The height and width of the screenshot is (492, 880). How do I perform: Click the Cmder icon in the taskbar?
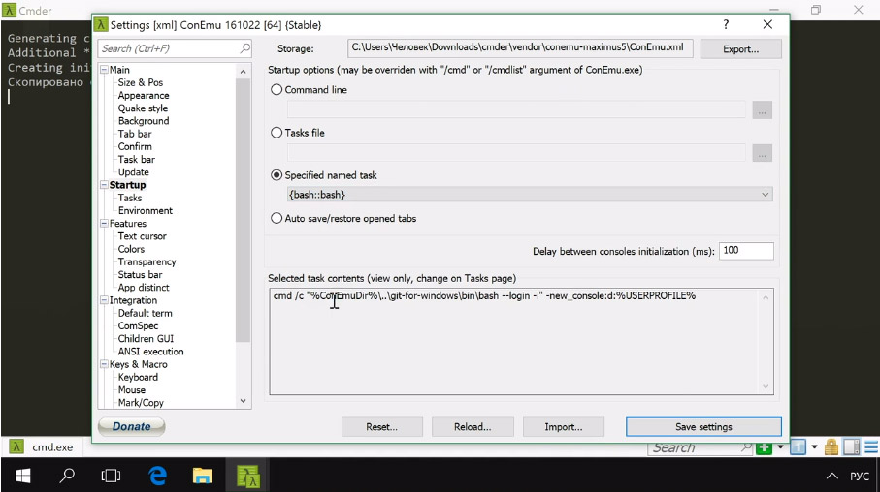pos(248,476)
